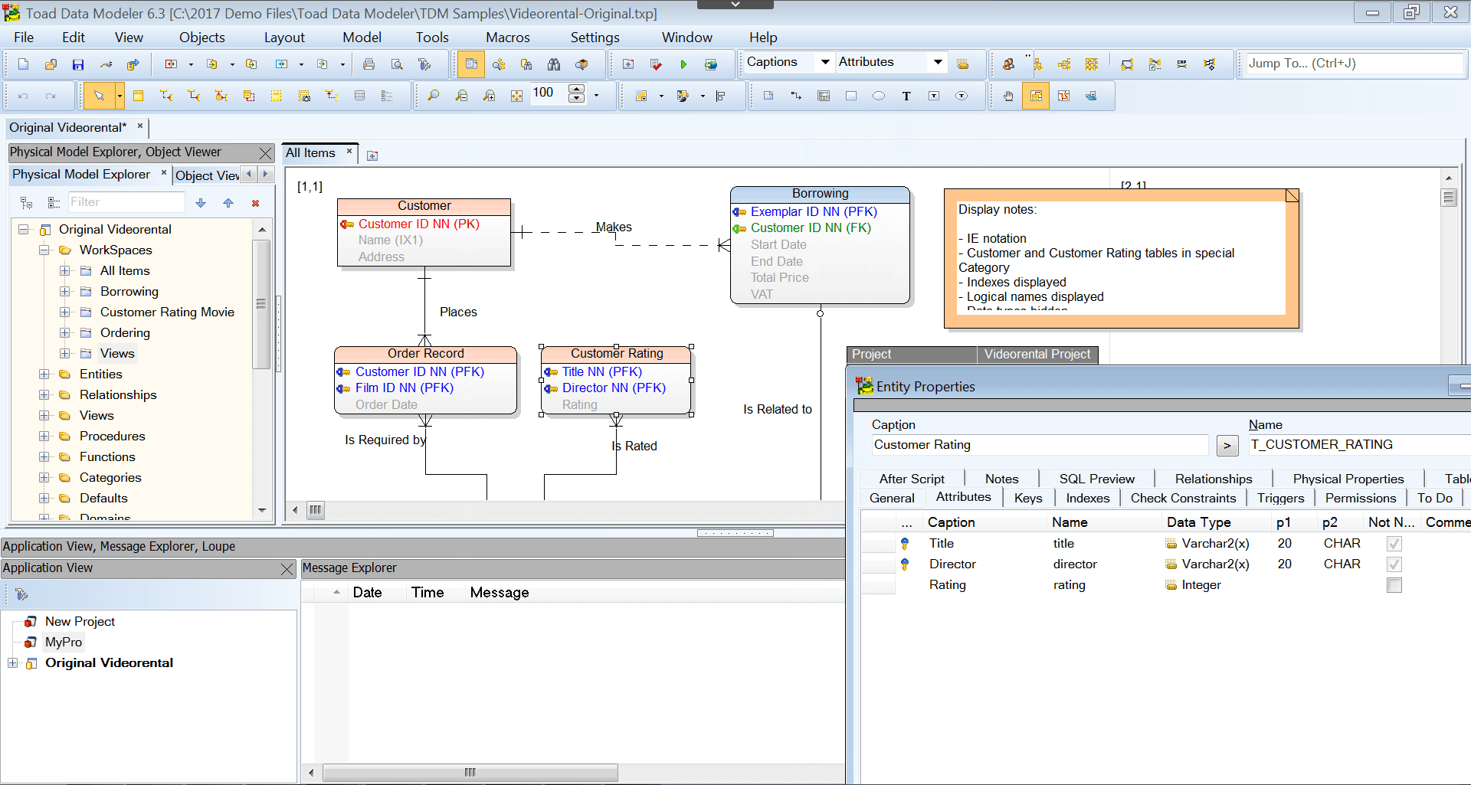Select the Undo arrow icon
The height and width of the screenshot is (785, 1471).
point(22,96)
